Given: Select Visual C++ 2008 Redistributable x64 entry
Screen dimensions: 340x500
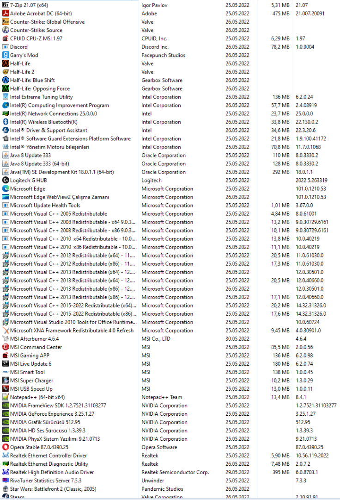Looking at the screenshot, I should (73, 222).
